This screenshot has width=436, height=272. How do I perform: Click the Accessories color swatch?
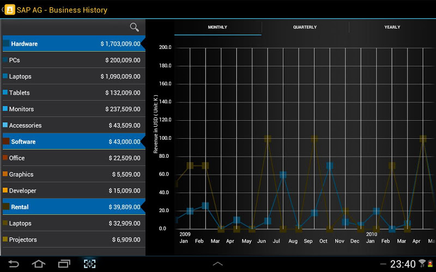click(x=5, y=125)
